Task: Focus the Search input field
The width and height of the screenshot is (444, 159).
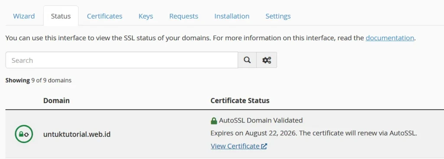Action: pyautogui.click(x=122, y=60)
